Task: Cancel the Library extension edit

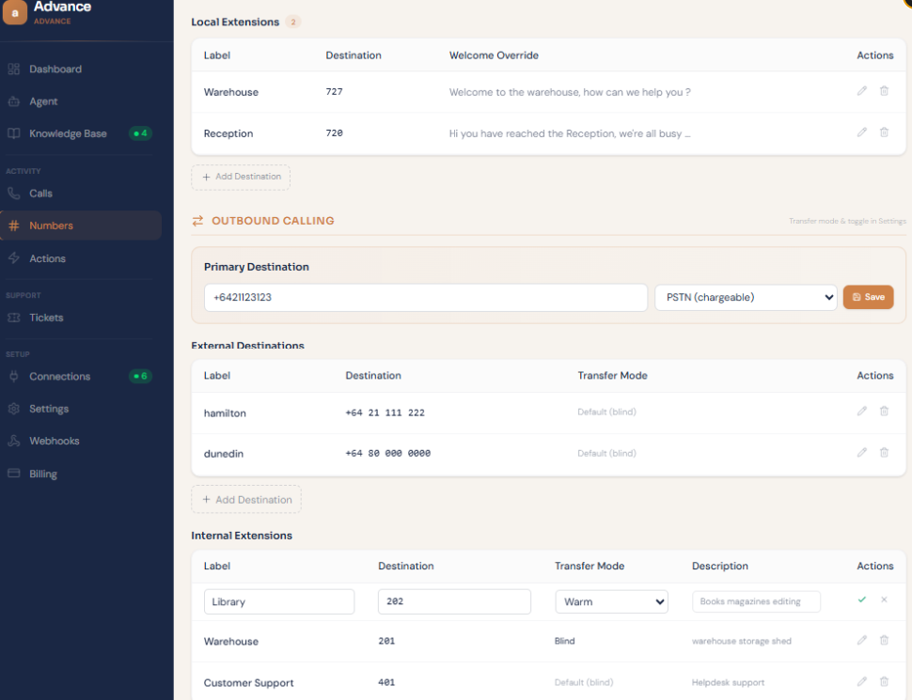Action: coord(884,599)
